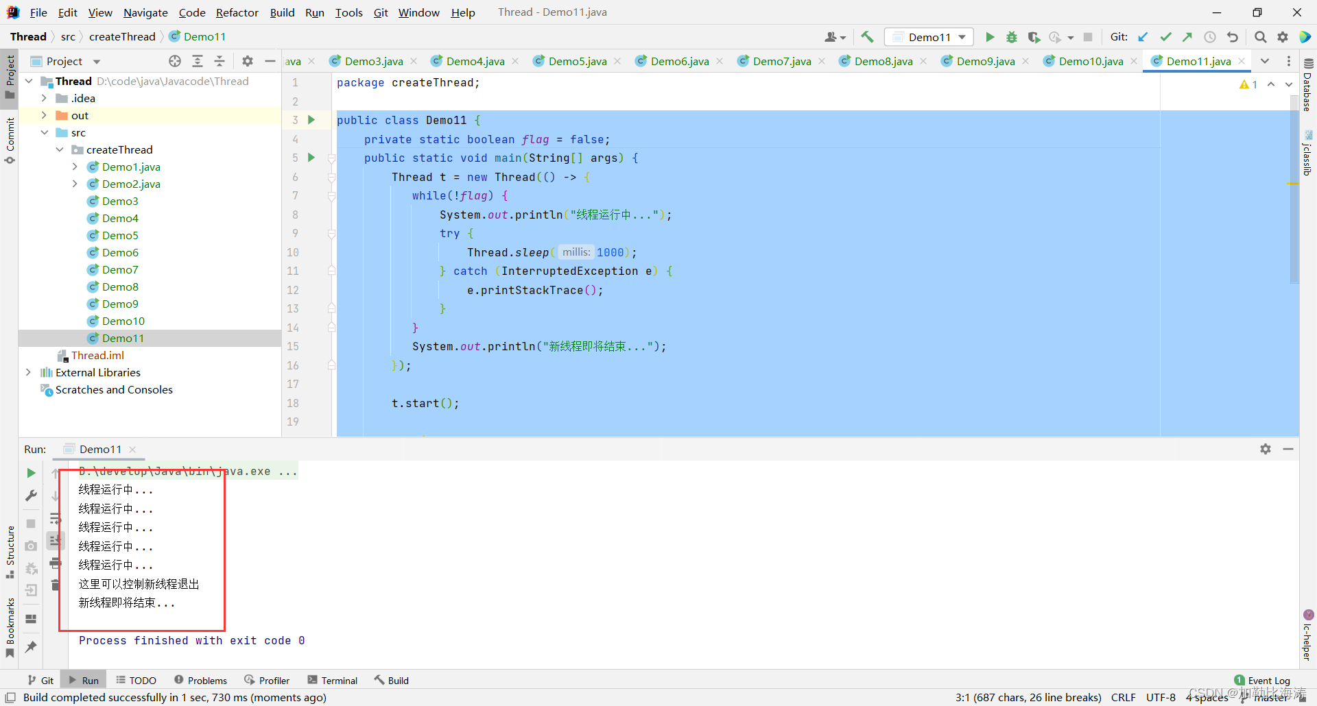
Task: Open the Problems tool window
Action: [x=200, y=680]
